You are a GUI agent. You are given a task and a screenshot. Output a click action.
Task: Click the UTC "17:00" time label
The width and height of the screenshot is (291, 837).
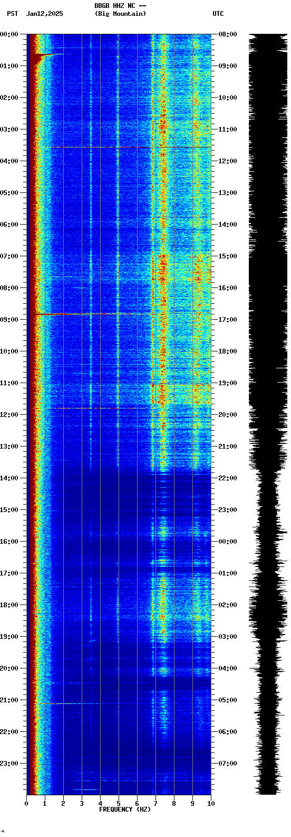(x=228, y=320)
